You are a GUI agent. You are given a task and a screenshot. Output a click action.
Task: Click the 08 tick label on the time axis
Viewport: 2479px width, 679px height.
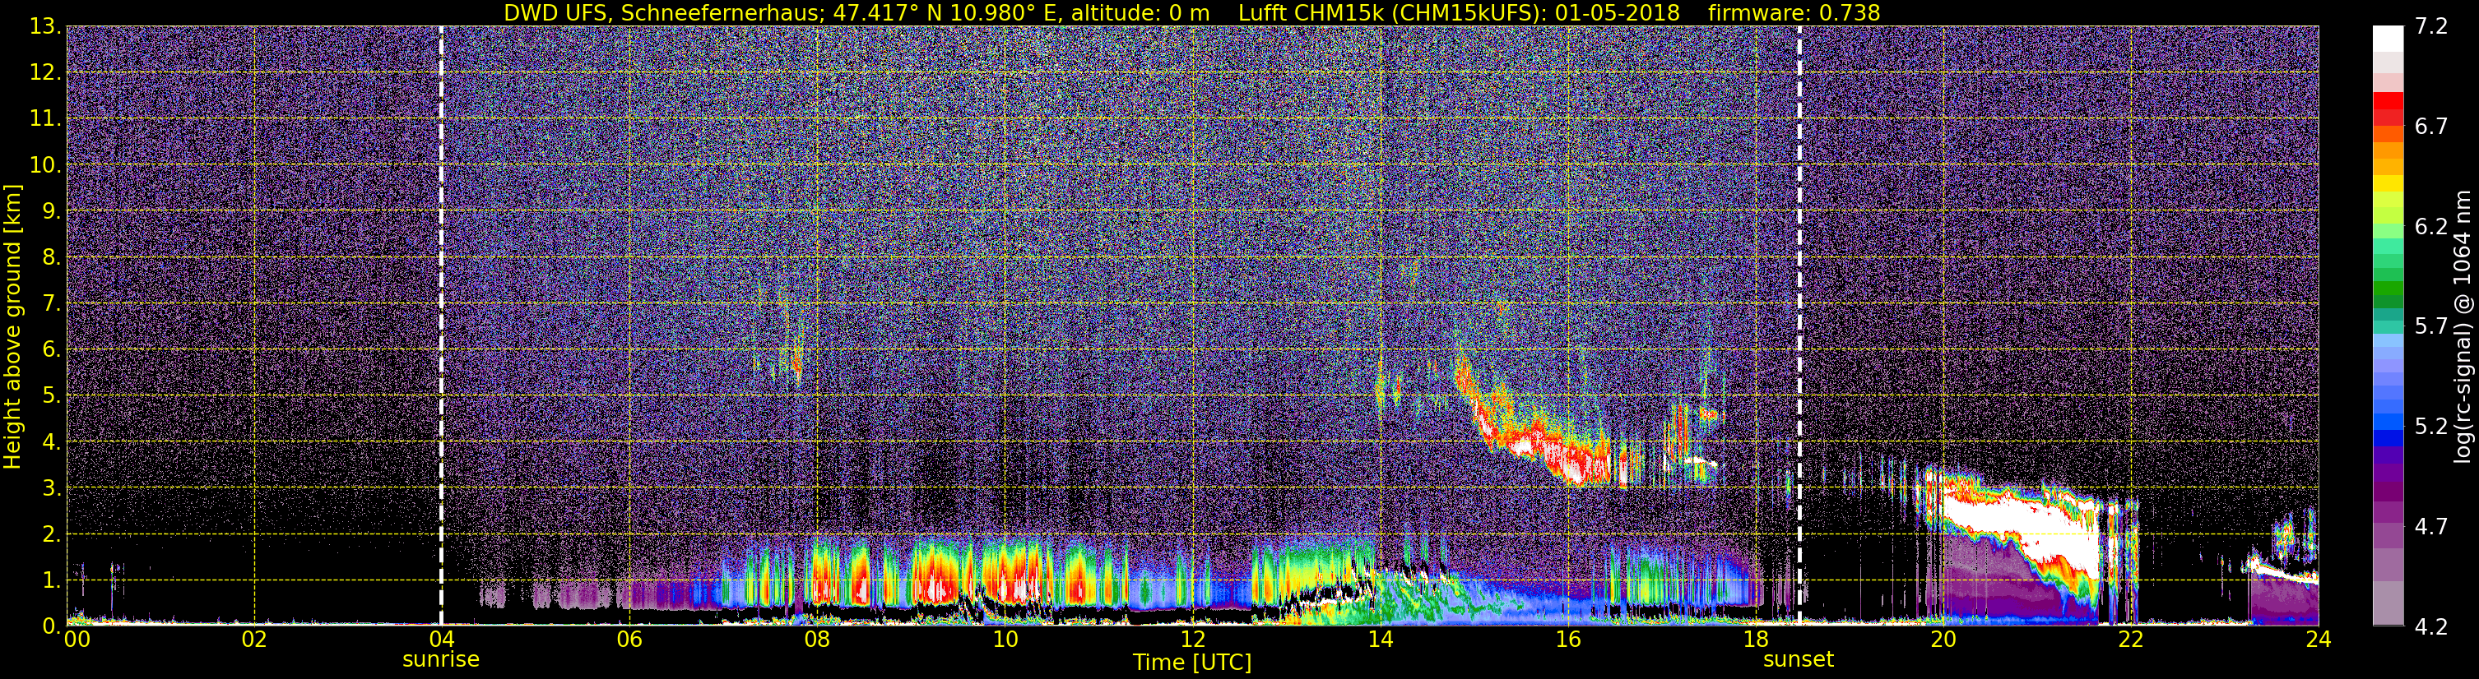[x=817, y=640]
